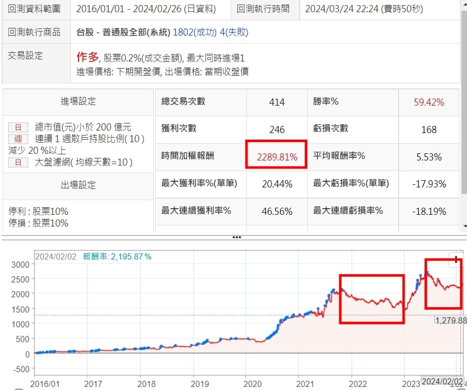Click the 2024/02/02 date marker on chart x-axis
467x390 pixels.
[442, 381]
